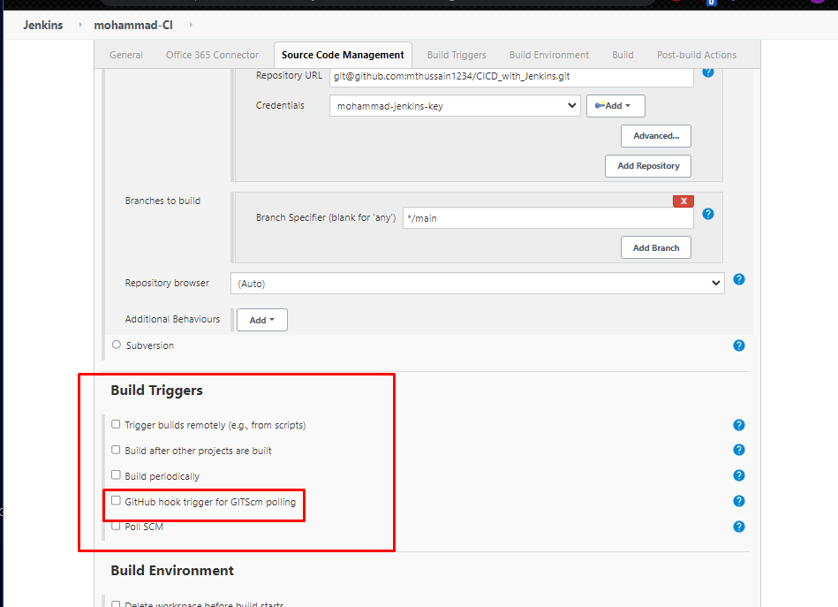Open help for Poll SCM
Viewport: 838px width, 607px height.
point(739,527)
